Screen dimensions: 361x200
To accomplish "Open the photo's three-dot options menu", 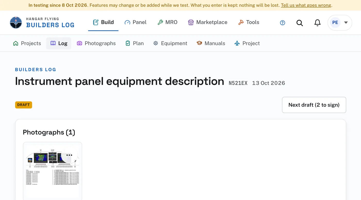I will click(x=69, y=155).
